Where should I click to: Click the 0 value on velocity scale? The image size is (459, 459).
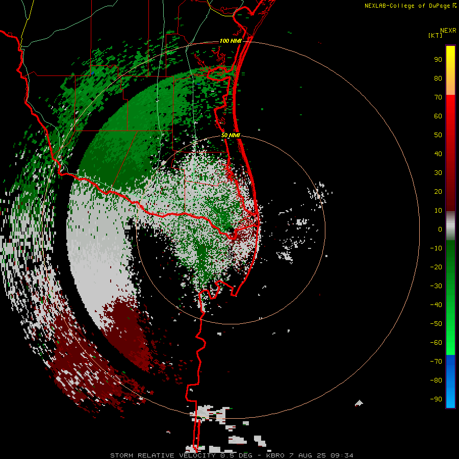(440, 229)
